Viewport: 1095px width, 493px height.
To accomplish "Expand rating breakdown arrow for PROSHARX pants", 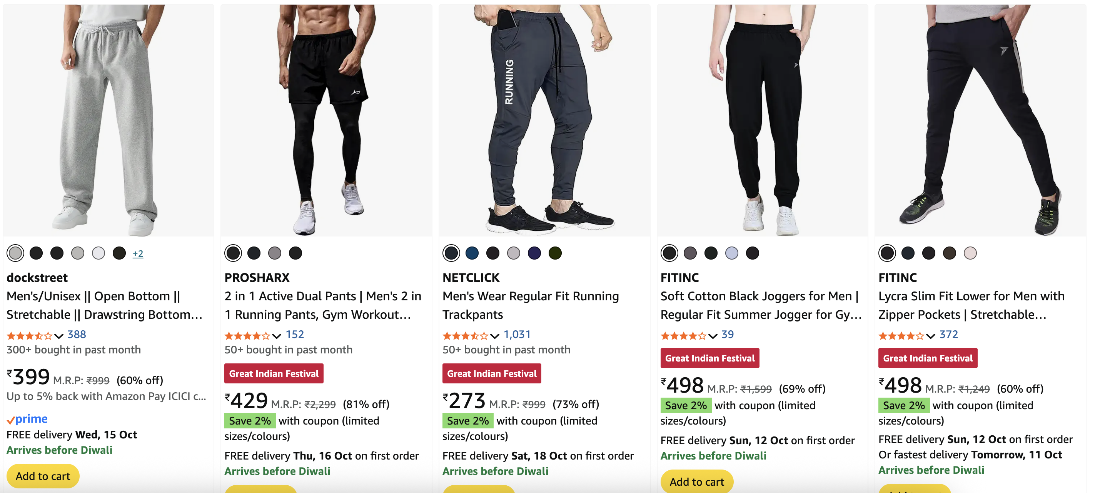I will click(277, 336).
